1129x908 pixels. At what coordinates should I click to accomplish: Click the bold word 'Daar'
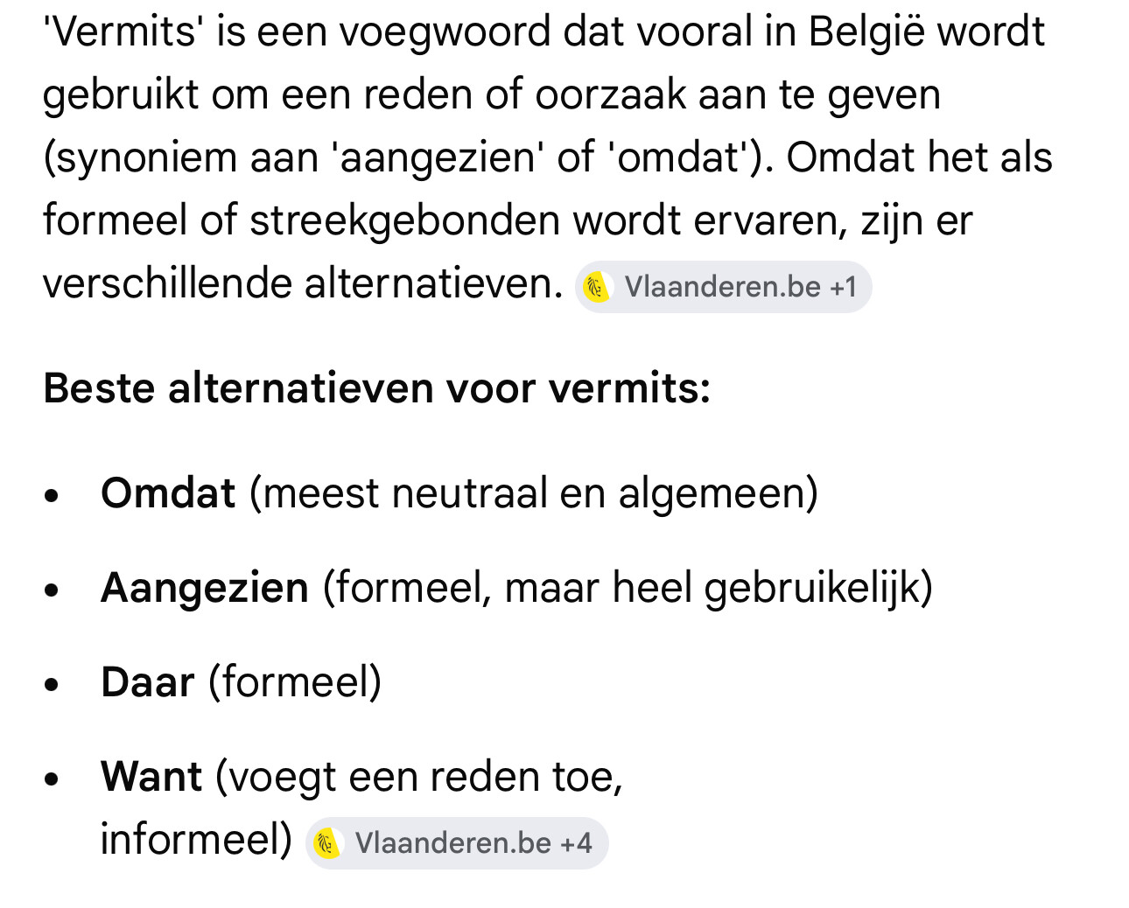[147, 682]
